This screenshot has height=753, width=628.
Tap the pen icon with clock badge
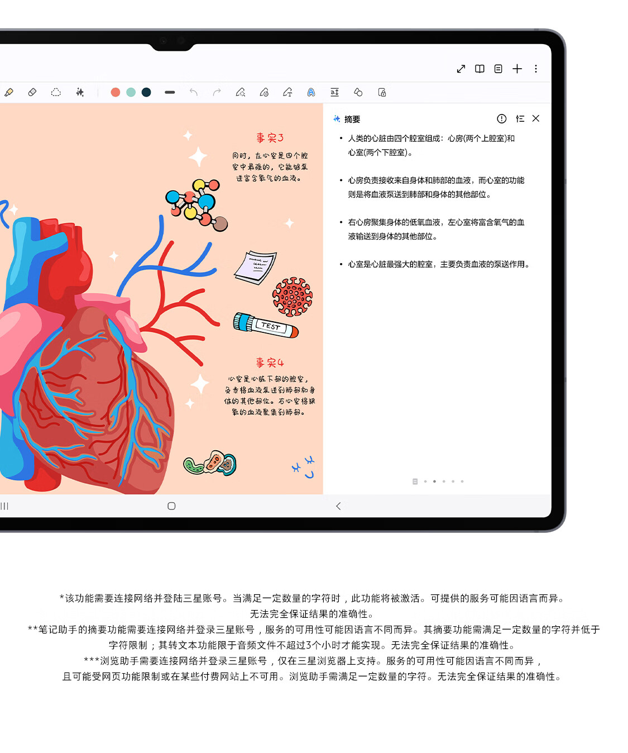point(264,92)
